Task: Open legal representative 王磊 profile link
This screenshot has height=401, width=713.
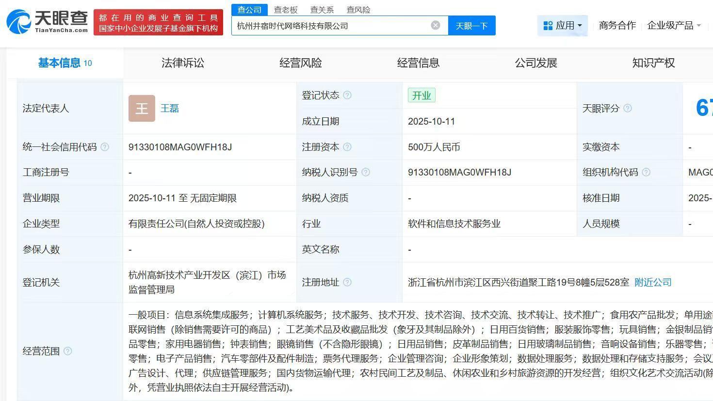Action: [x=170, y=108]
